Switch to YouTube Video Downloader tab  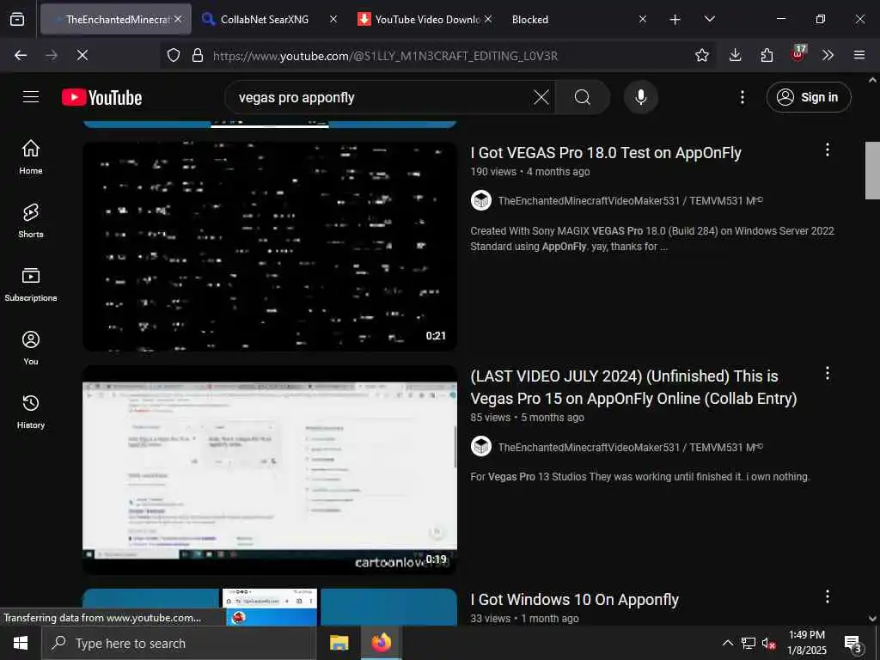coord(425,19)
